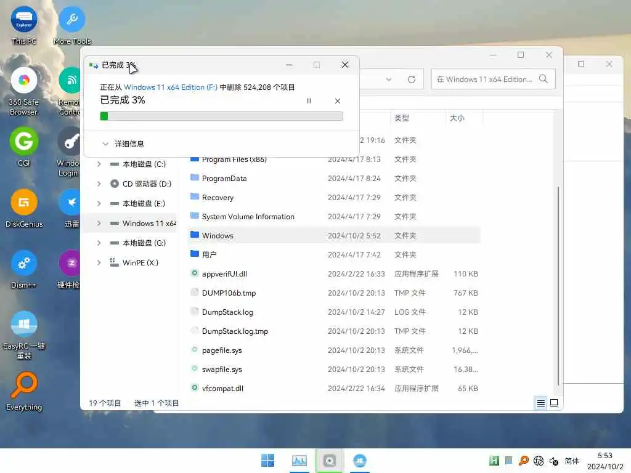
Task: Open the address bar history dropdown
Action: (388, 79)
